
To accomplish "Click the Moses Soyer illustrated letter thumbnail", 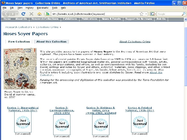I will click(20, 68).
